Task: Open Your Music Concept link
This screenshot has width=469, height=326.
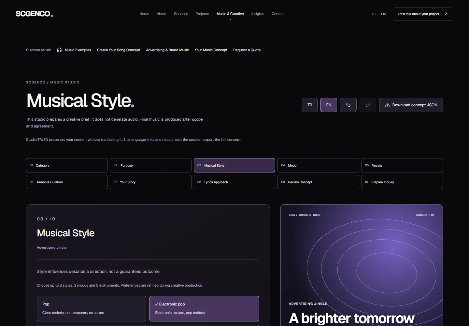Action: pos(211,50)
